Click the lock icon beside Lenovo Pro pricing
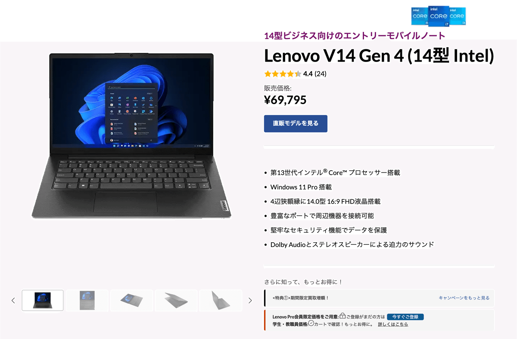517x339 pixels. 343,316
